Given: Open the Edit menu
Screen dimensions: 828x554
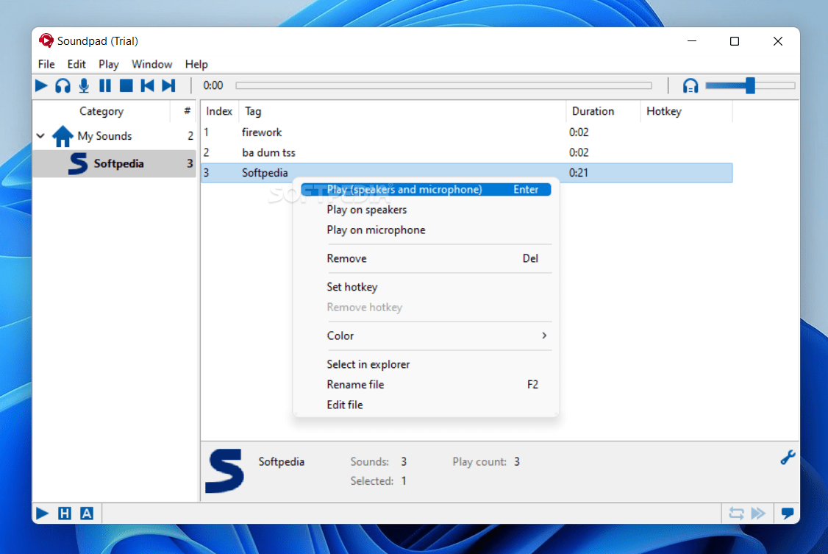Looking at the screenshot, I should pos(76,64).
